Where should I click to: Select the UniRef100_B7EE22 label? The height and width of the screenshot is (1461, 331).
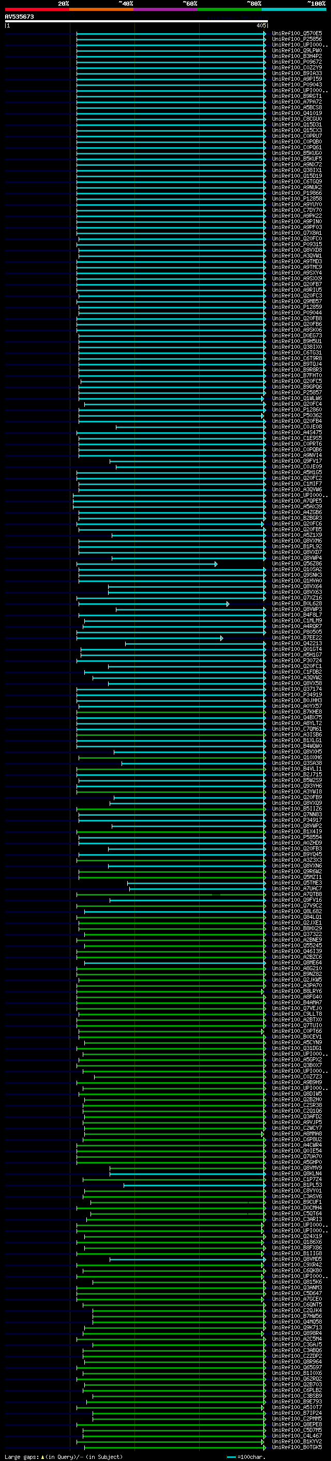(x=297, y=638)
